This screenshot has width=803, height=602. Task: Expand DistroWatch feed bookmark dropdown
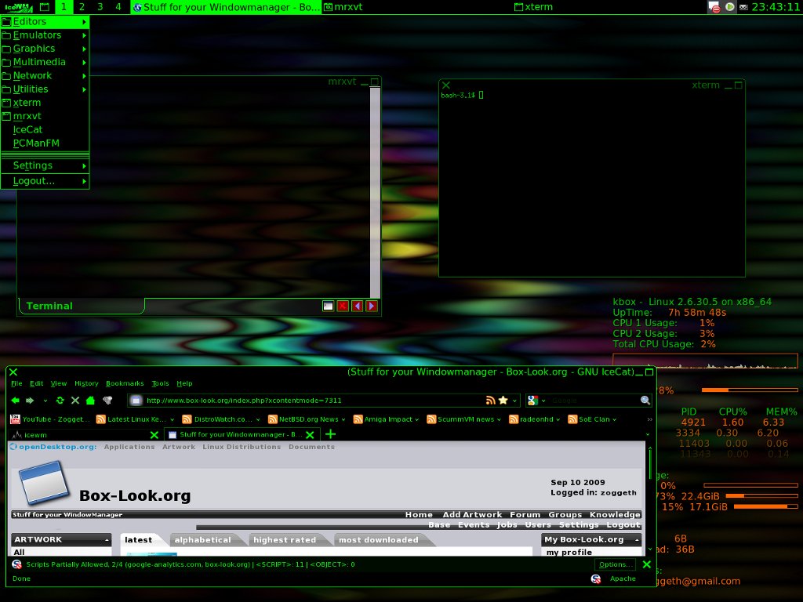click(257, 420)
